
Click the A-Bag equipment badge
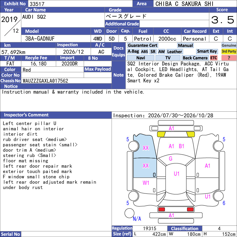click(x=133, y=52)
